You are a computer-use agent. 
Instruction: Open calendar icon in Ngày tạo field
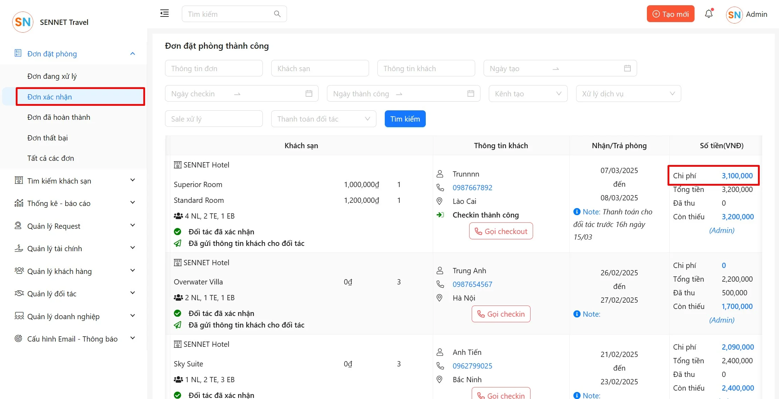pyautogui.click(x=627, y=68)
